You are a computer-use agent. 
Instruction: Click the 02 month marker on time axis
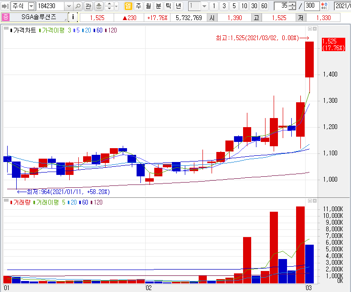[149, 288]
